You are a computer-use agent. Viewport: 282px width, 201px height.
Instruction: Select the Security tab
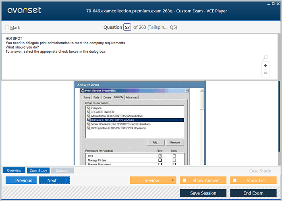[118, 97]
